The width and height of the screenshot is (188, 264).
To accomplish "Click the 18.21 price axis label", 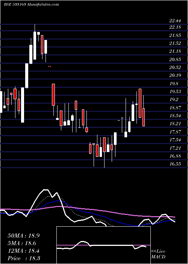I will point(175,124).
